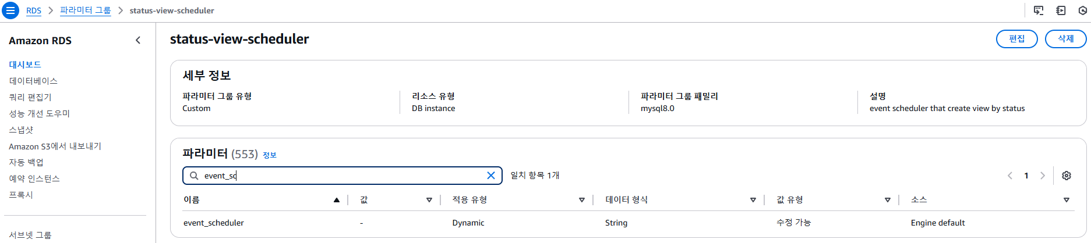The height and width of the screenshot is (243, 1091).
Task: Open the 적용 유형 column sort arrow
Action: click(x=581, y=200)
